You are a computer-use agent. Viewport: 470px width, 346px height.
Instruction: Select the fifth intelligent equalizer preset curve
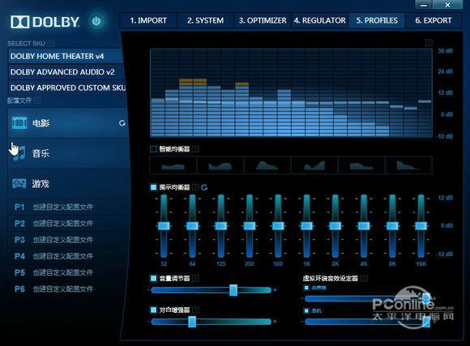point(361,165)
